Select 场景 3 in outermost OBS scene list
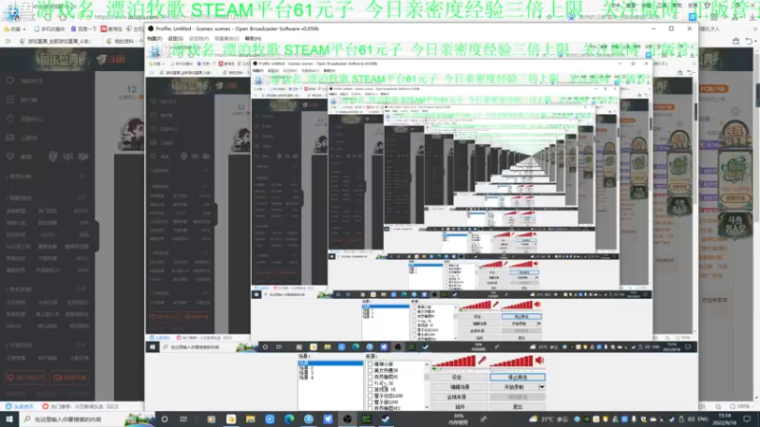The width and height of the screenshot is (760, 427). point(306,373)
